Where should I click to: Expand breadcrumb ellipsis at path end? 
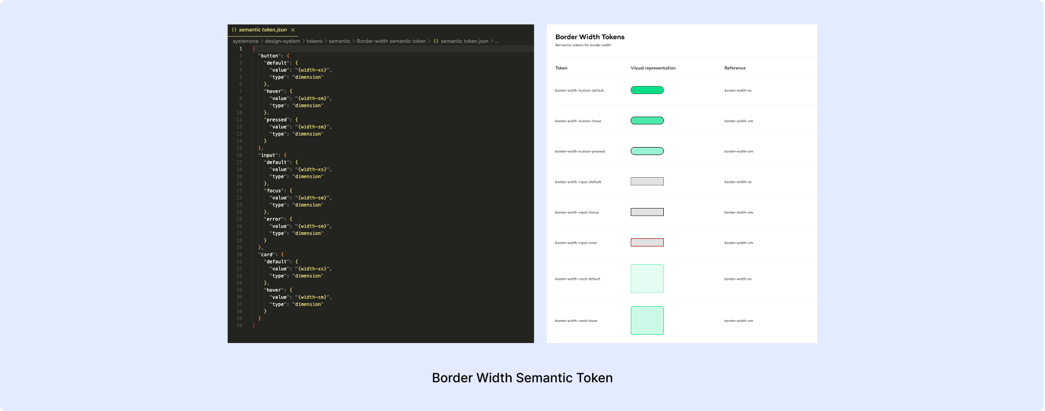(496, 41)
